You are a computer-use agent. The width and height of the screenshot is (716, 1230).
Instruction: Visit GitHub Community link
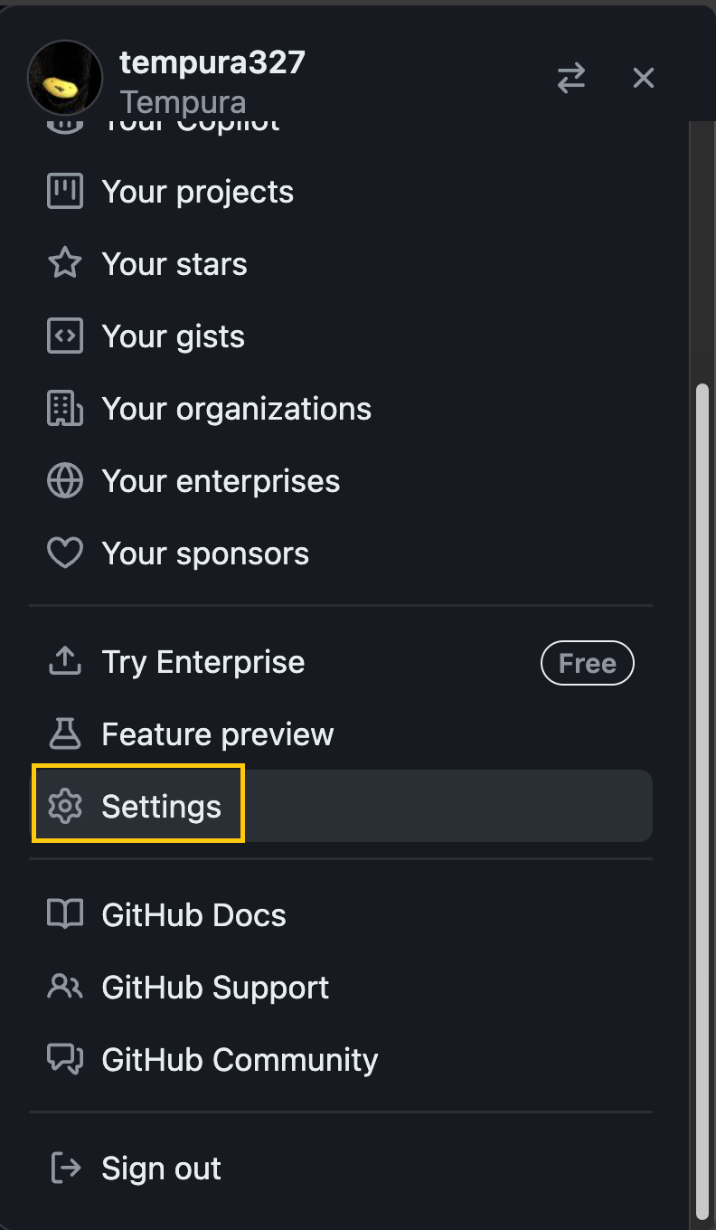pos(240,1060)
